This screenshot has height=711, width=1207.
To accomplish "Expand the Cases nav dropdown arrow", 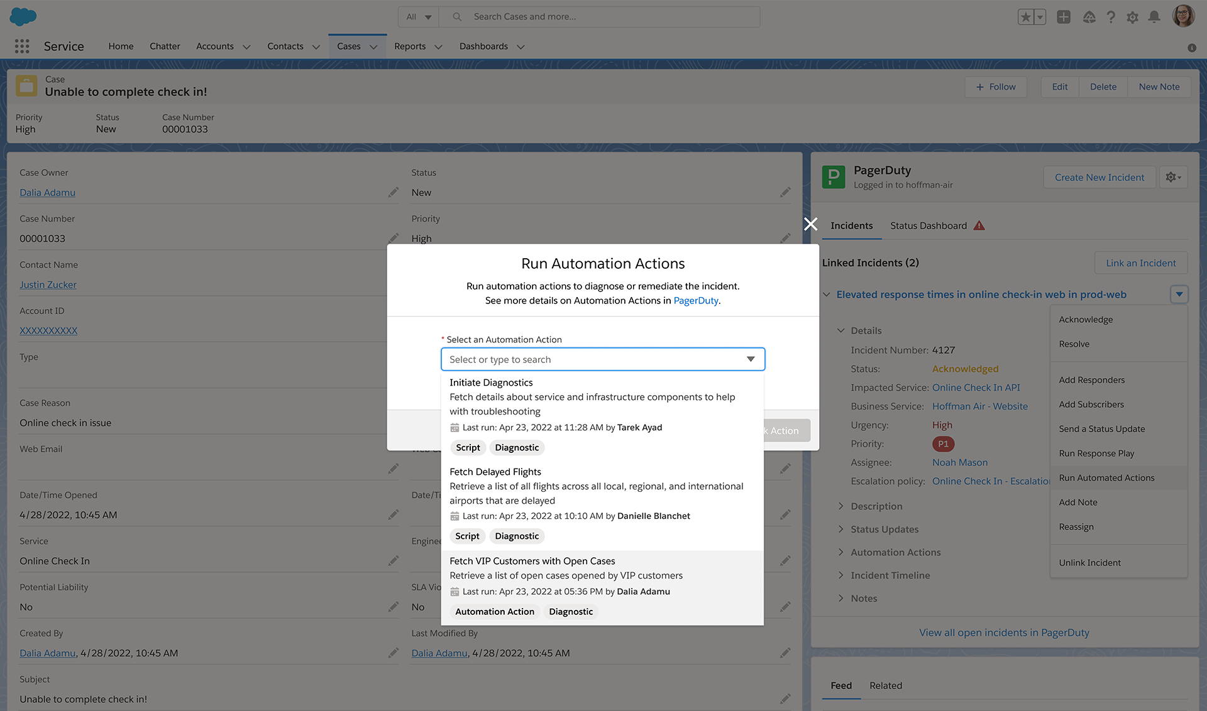I will tap(373, 46).
